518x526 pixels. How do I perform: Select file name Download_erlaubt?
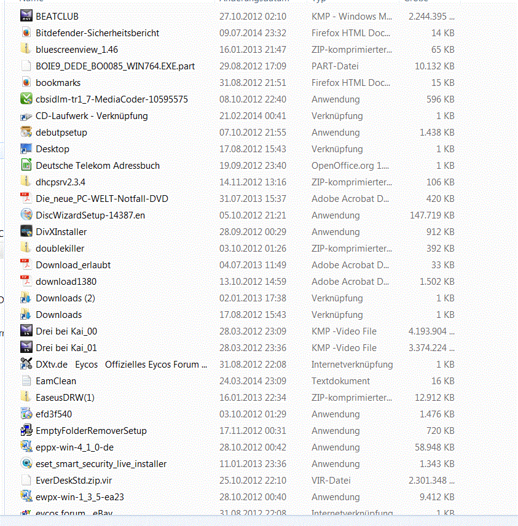[x=73, y=265]
